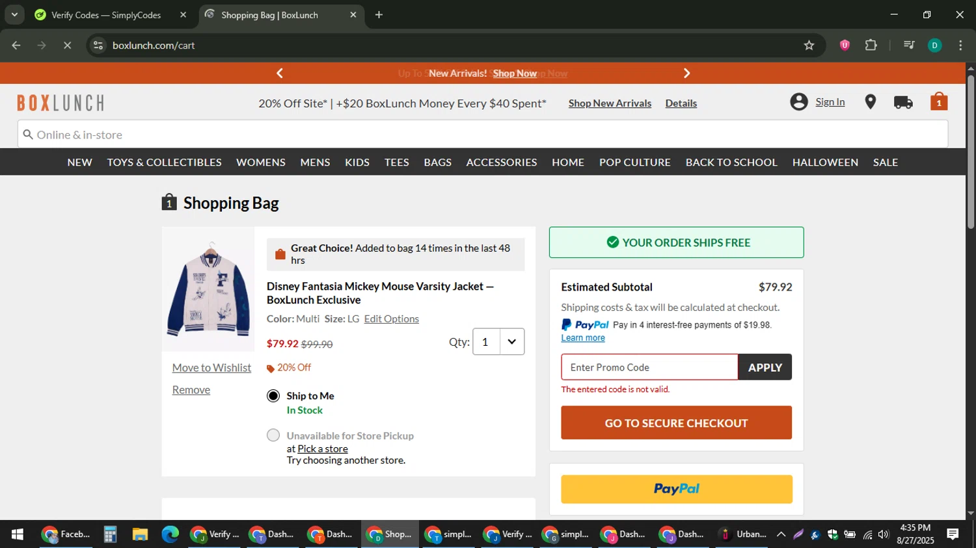Click Shop Now in the top banner
976x548 pixels.
coord(515,73)
